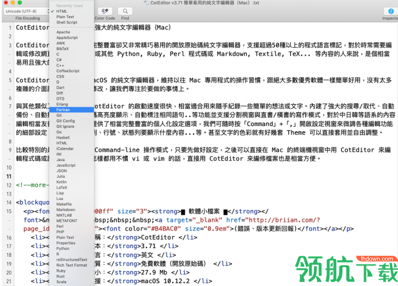Choose Apache from the syntax menu
Screen dimensions: 398x286
pos(63,32)
